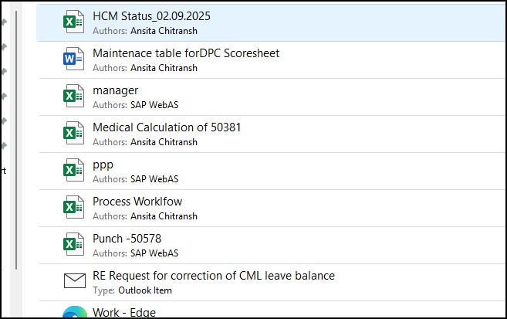Open Medical Calculation of 50381 title
The height and width of the screenshot is (319, 507).
pyautogui.click(x=167, y=127)
